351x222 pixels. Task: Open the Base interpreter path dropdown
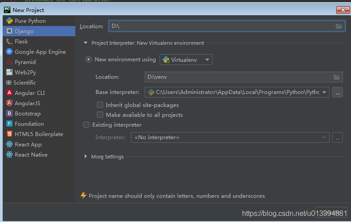point(237,92)
